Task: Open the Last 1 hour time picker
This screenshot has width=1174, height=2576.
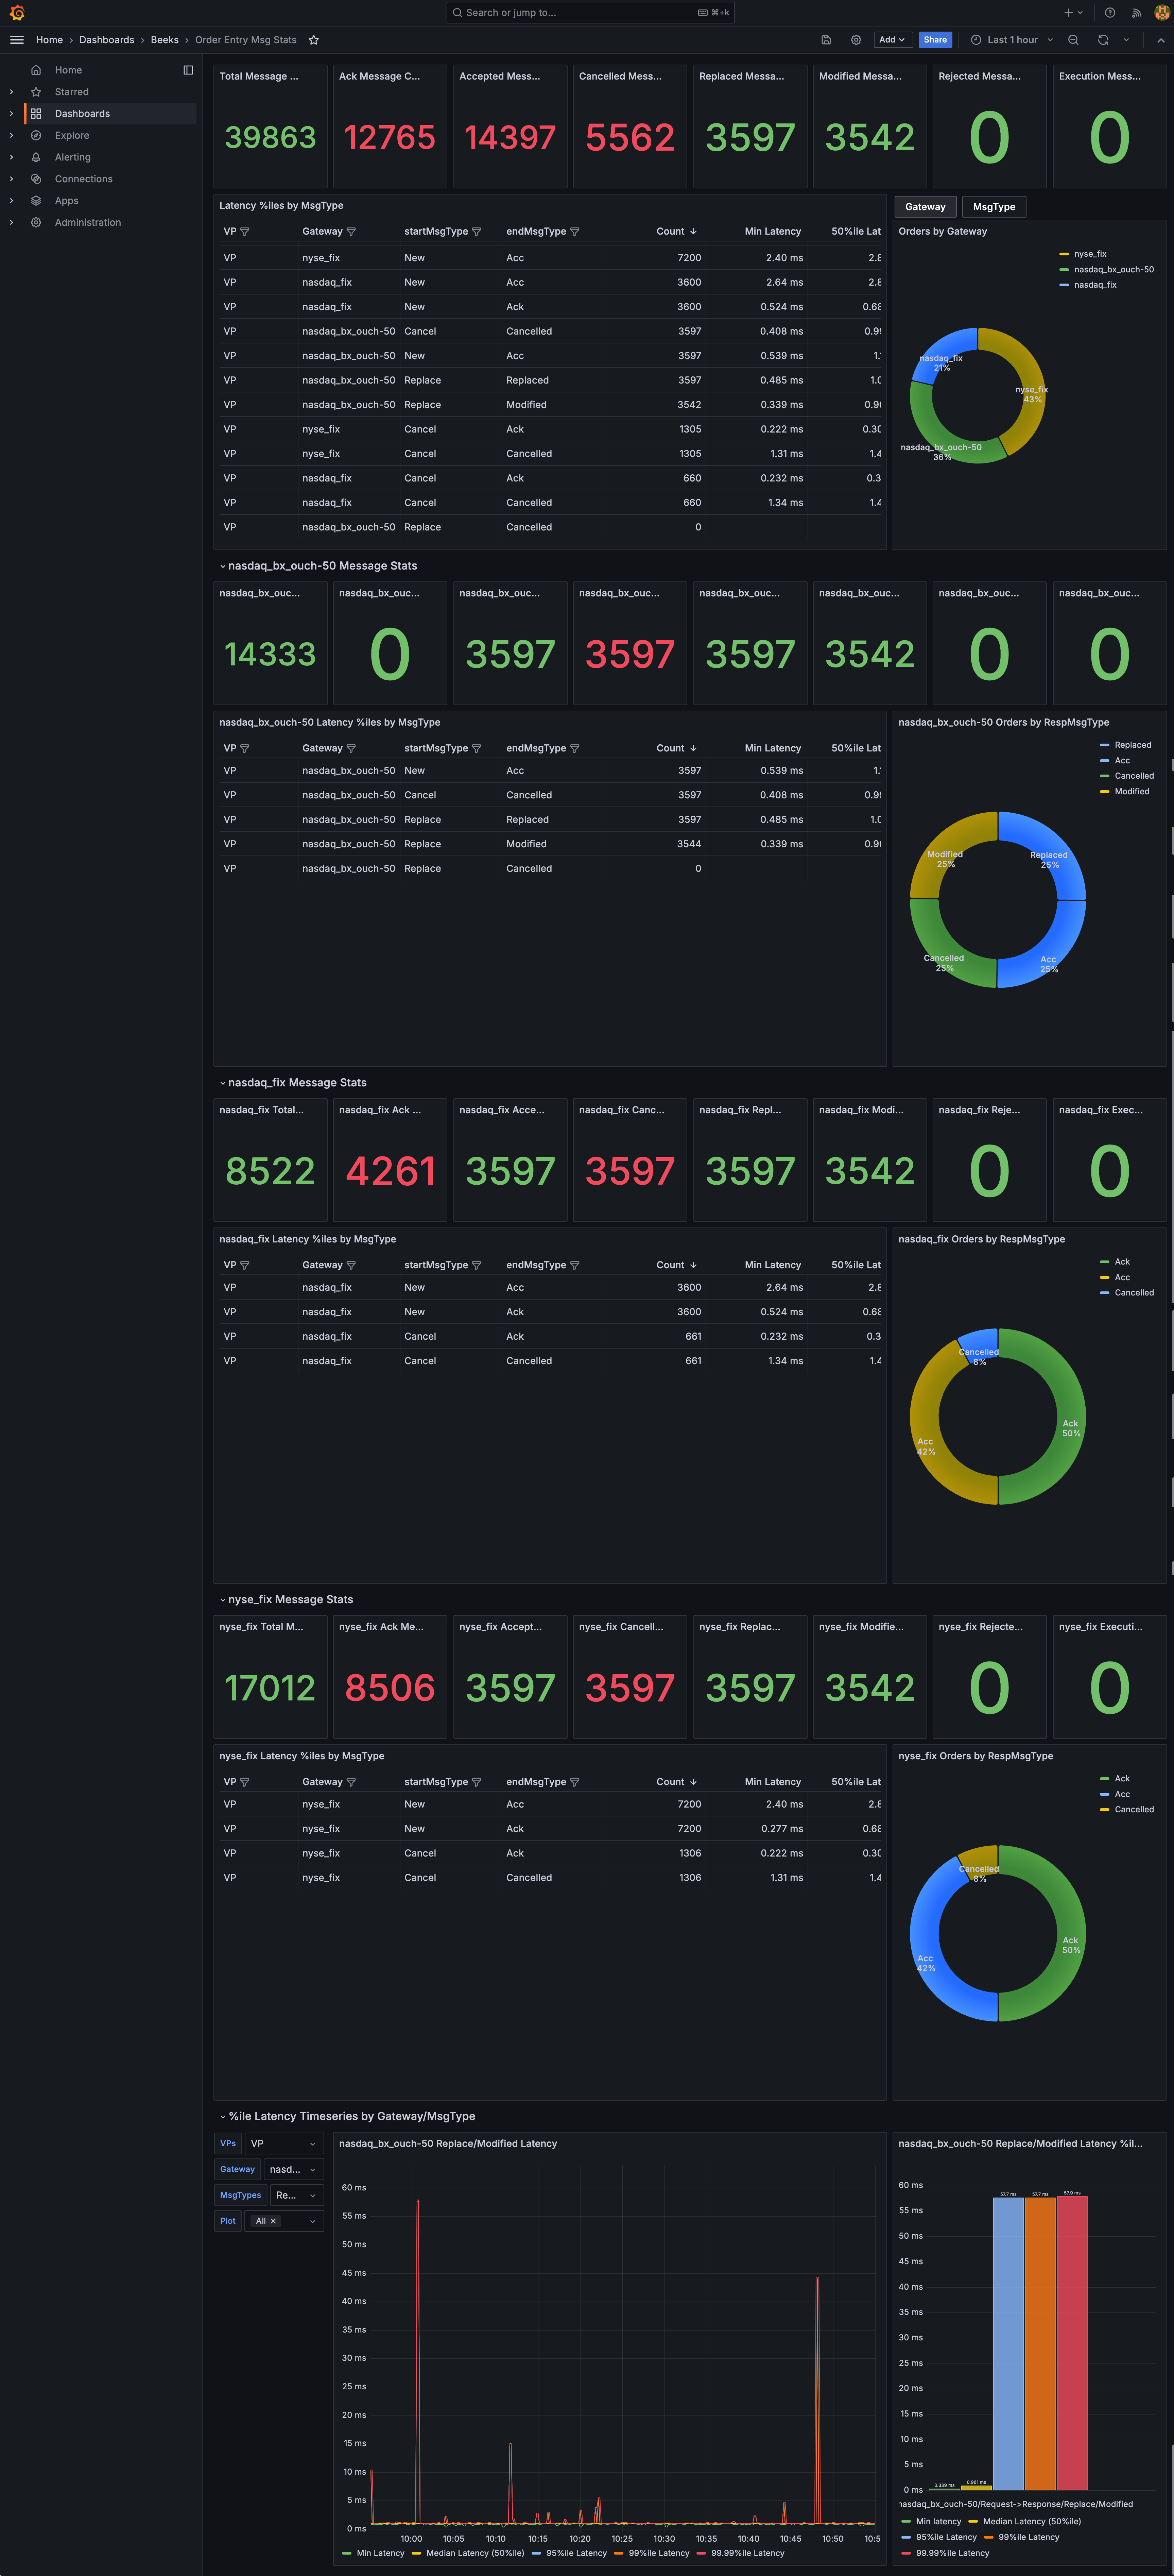Action: tap(1012, 40)
